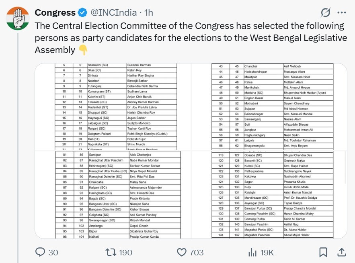Click the 703 likes count
Screen dimensions: 355x263
[197, 252]
